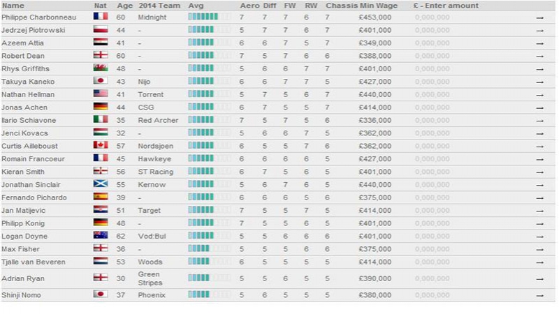The height and width of the screenshot is (314, 559).
Task: Click the Welsh flag for Rhys Griffiths
Action: click(x=101, y=68)
